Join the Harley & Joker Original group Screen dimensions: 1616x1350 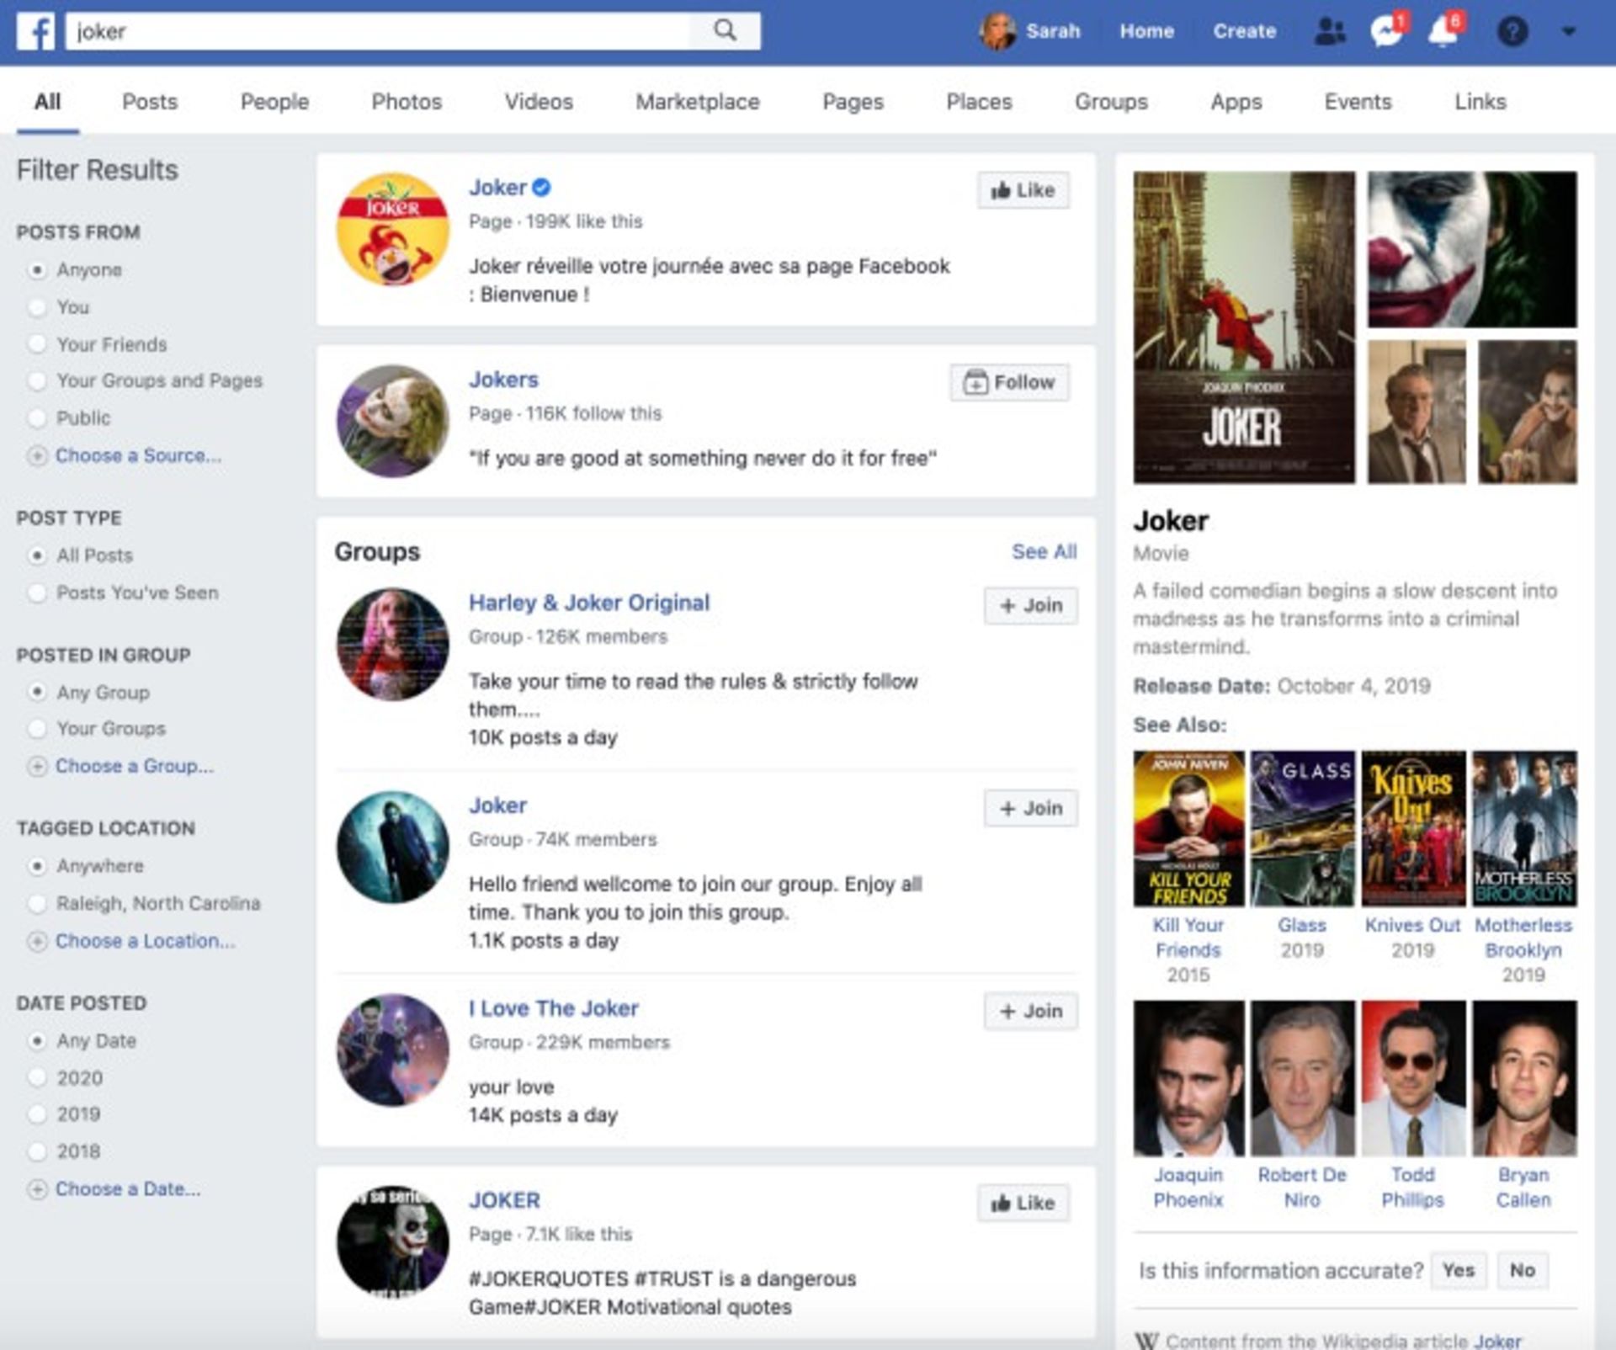click(1030, 605)
